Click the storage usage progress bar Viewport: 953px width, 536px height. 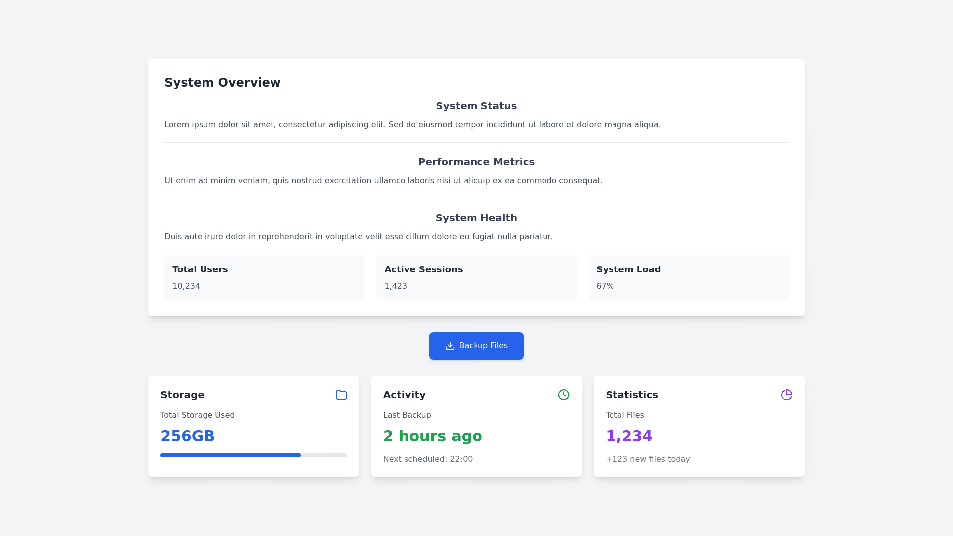(254, 455)
